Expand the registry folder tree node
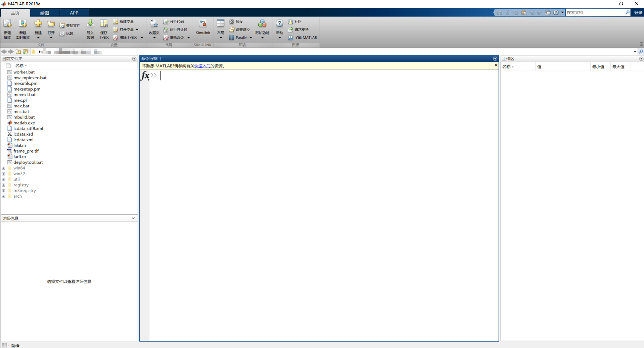This screenshot has width=644, height=348. point(3,185)
